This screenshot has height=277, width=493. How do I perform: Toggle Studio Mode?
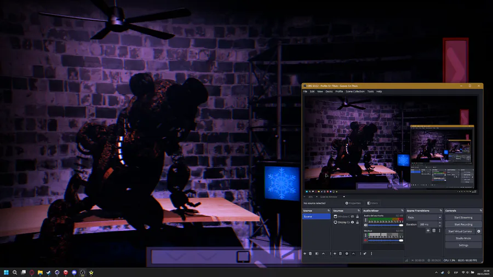coord(463,238)
